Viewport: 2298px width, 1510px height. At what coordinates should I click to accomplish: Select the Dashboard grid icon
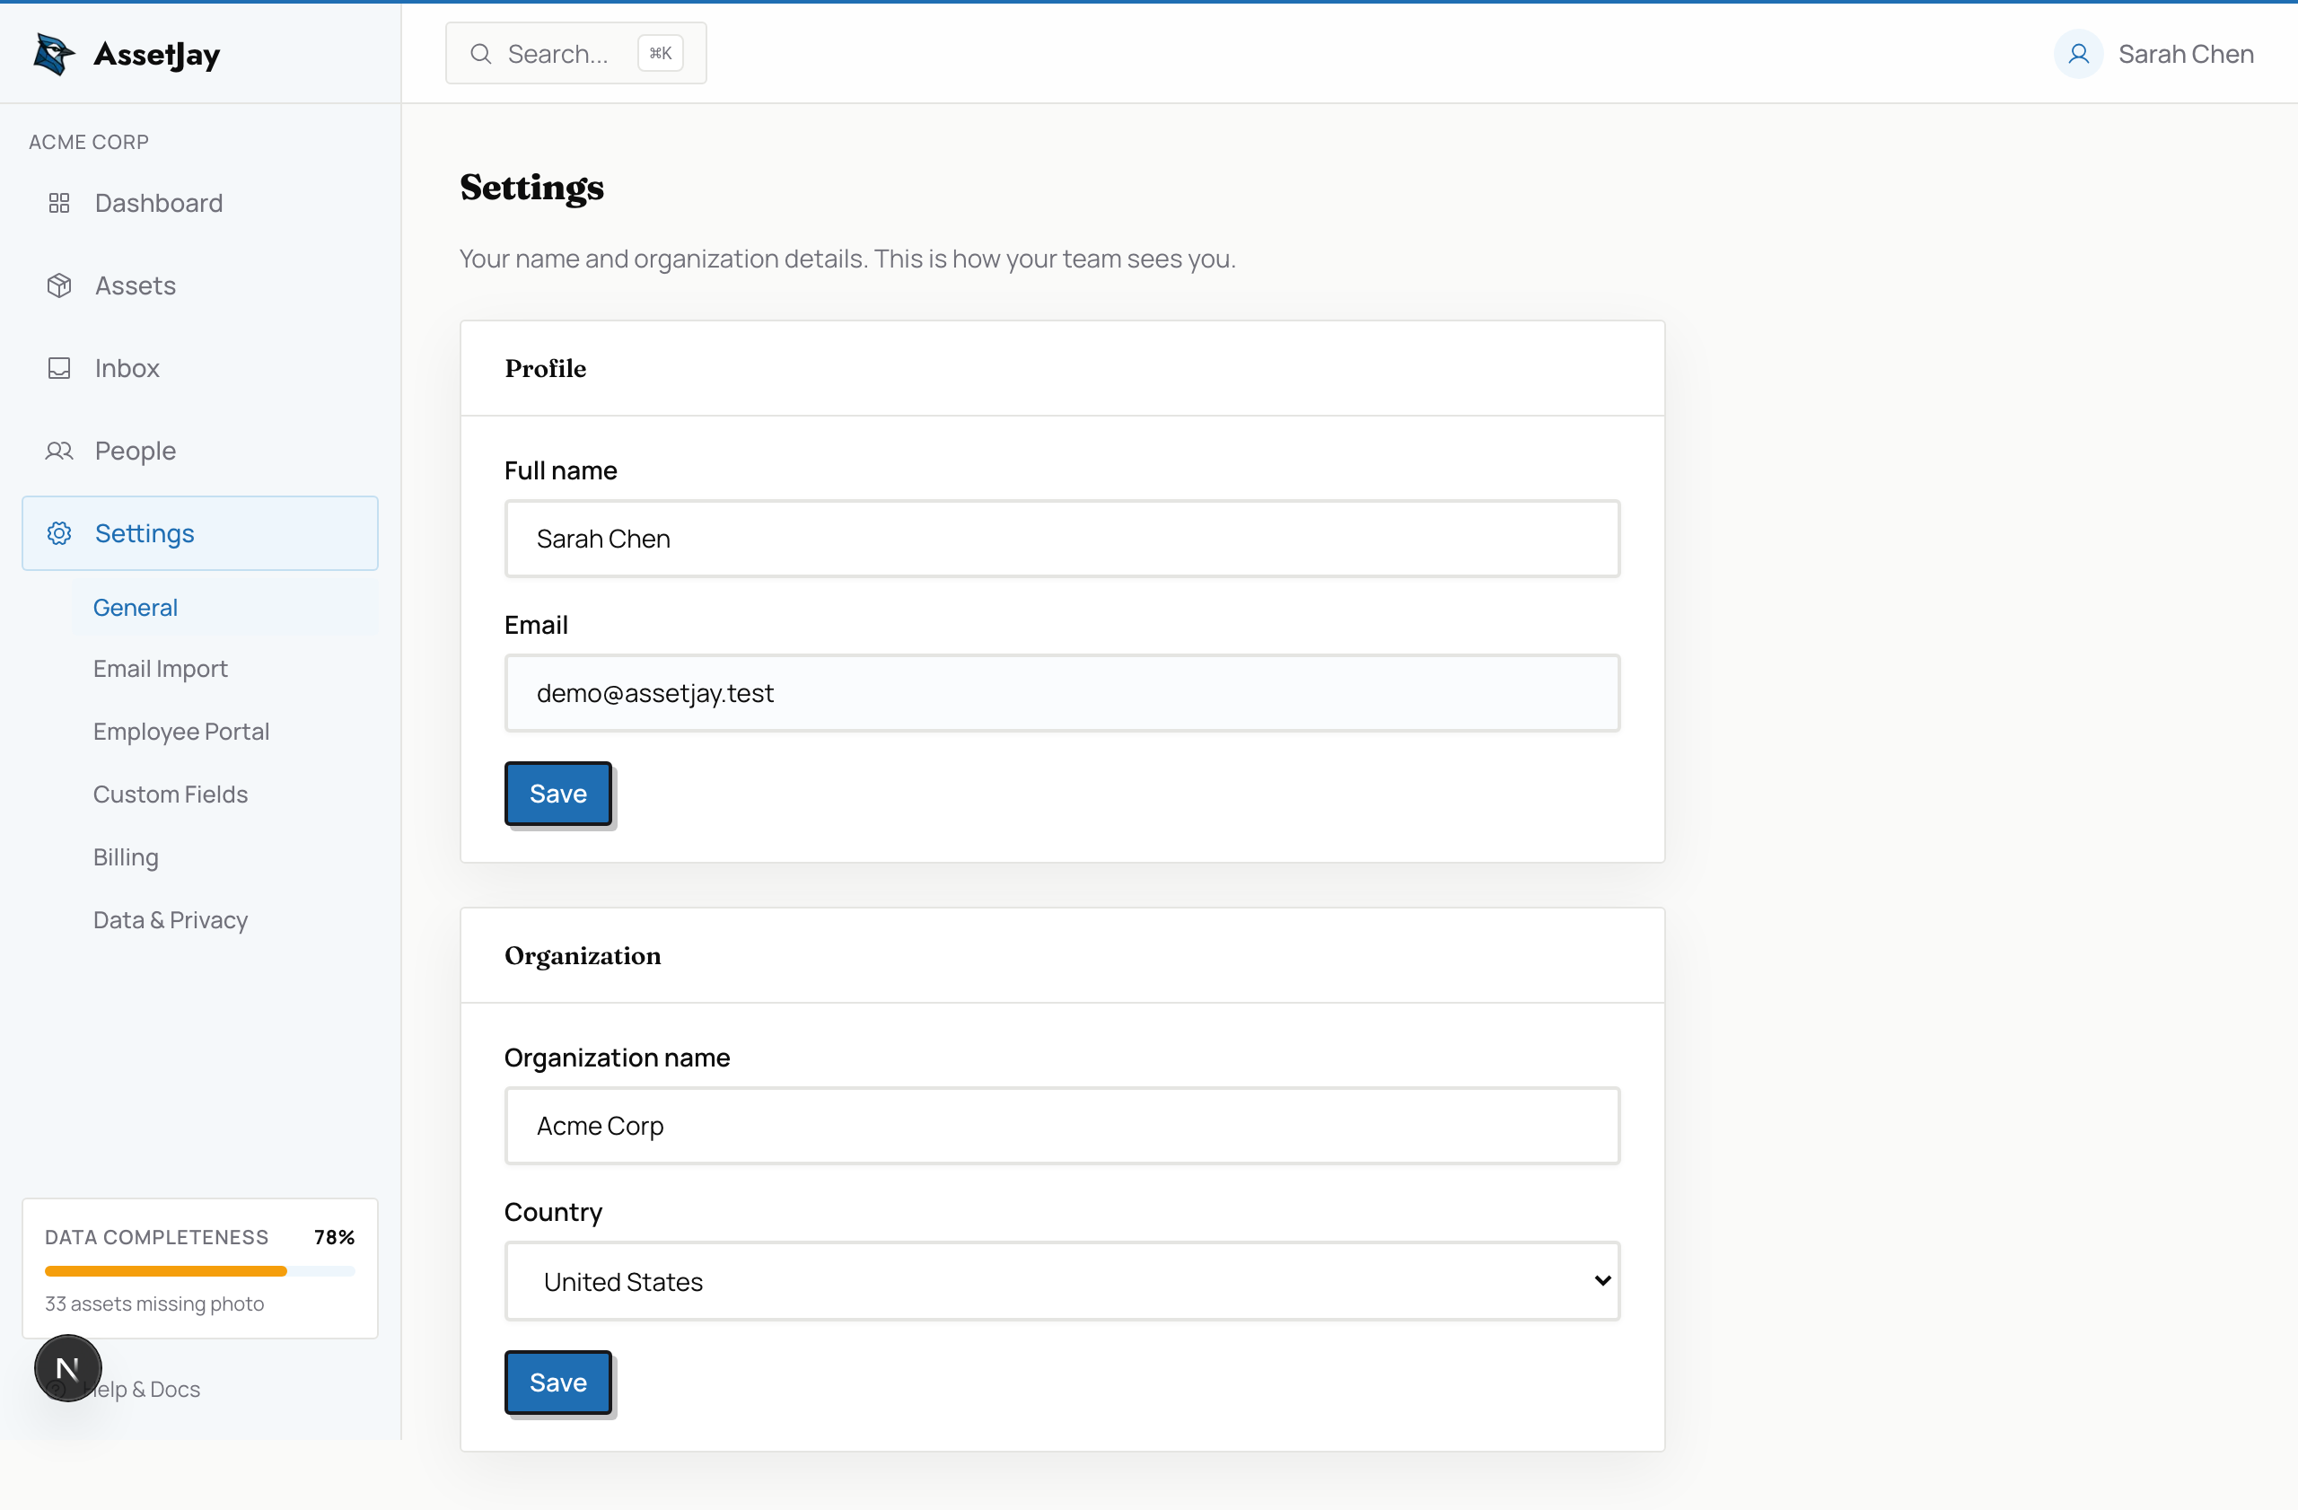(x=59, y=203)
